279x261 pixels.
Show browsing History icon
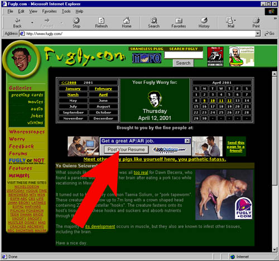coord(204,20)
